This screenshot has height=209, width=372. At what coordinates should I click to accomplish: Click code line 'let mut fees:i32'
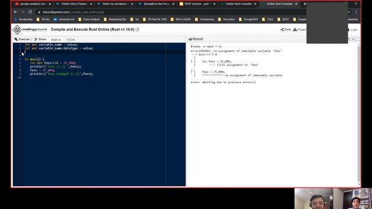[x=53, y=63]
